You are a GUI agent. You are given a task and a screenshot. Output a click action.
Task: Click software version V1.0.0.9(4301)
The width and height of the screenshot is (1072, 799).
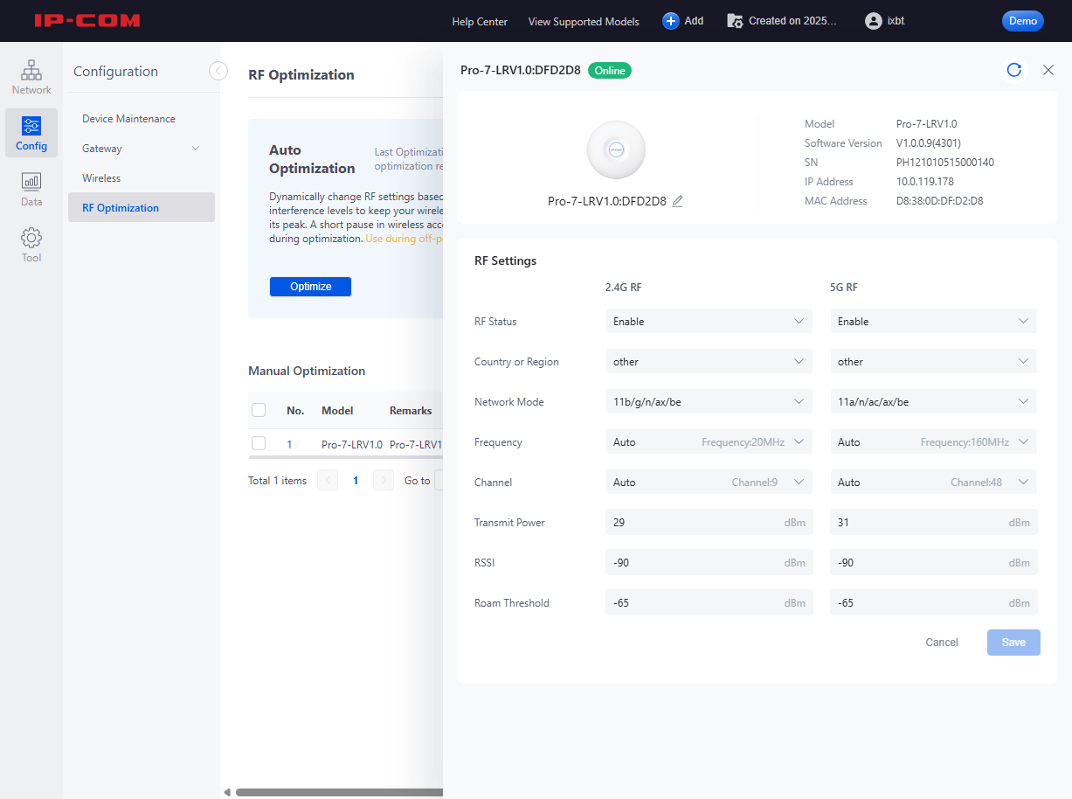click(929, 143)
